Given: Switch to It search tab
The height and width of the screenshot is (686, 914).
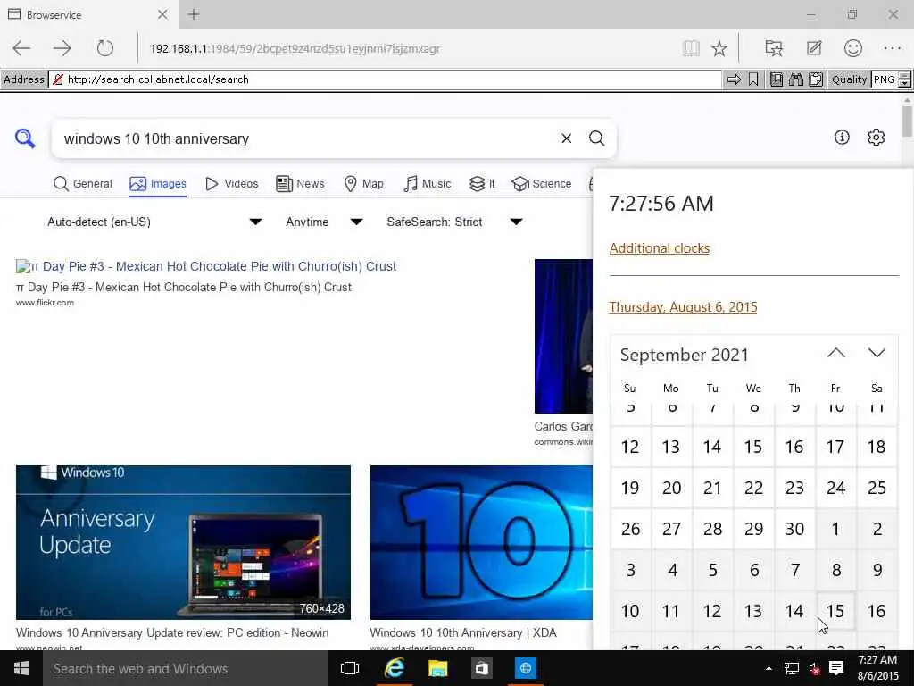Looking at the screenshot, I should click(x=482, y=184).
